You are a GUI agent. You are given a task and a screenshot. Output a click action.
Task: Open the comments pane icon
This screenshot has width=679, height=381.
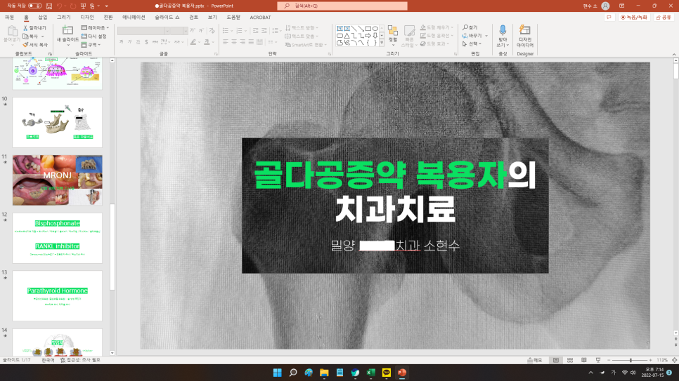tap(609, 18)
